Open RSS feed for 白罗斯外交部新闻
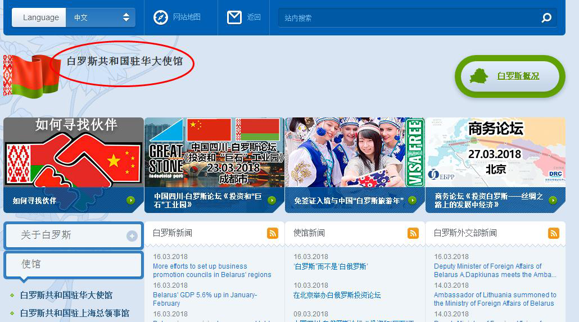Screen dimensions: 579x322 pos(554,233)
